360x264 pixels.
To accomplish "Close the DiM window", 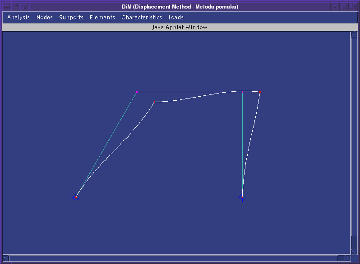I will pyautogui.click(x=353, y=7).
